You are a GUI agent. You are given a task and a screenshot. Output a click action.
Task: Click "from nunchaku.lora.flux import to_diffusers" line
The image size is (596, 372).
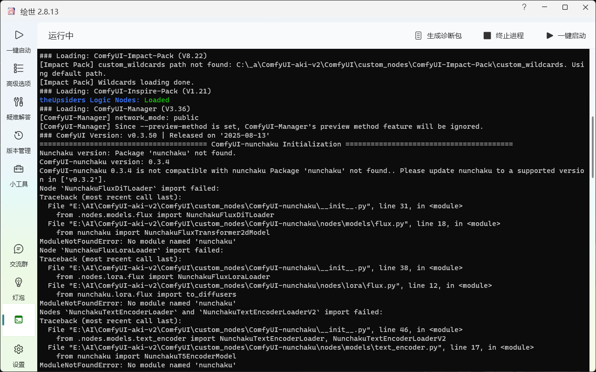[x=146, y=294]
